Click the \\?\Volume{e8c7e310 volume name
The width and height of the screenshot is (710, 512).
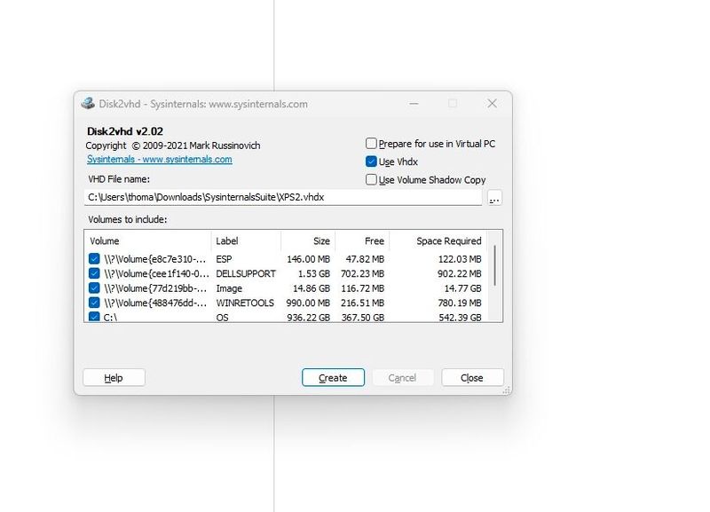coord(154,259)
